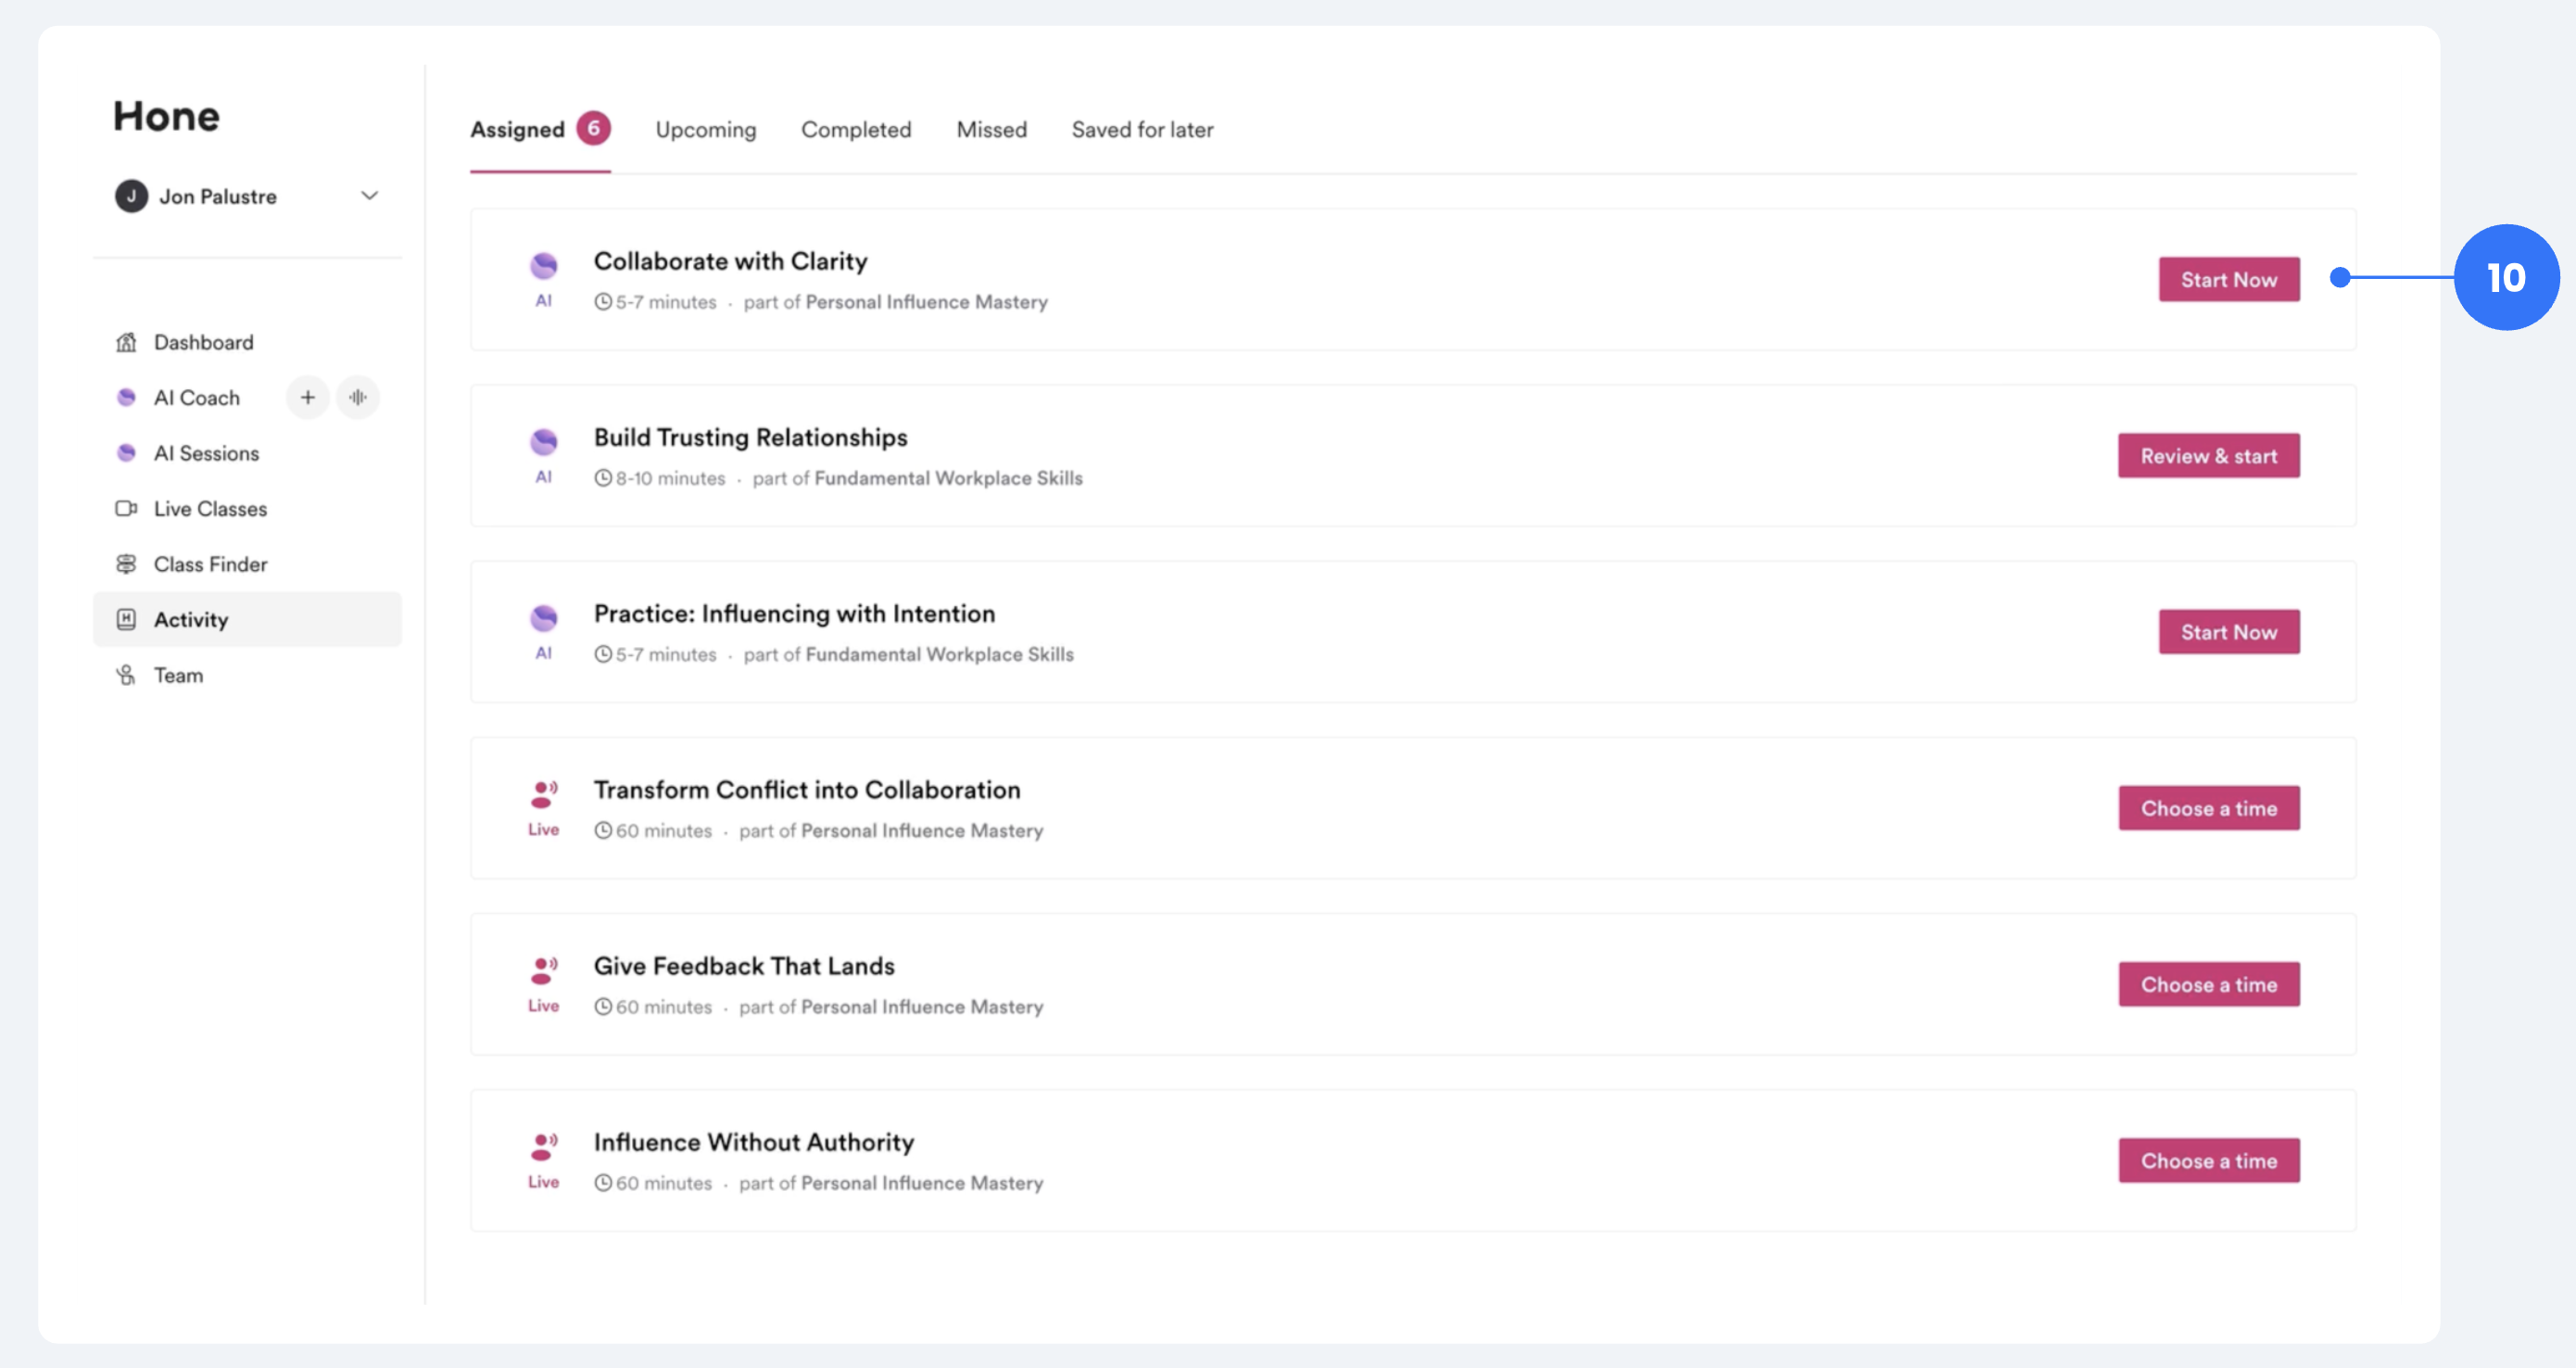Click the Activity icon in the sidebar
The width and height of the screenshot is (2576, 1368).
click(126, 619)
